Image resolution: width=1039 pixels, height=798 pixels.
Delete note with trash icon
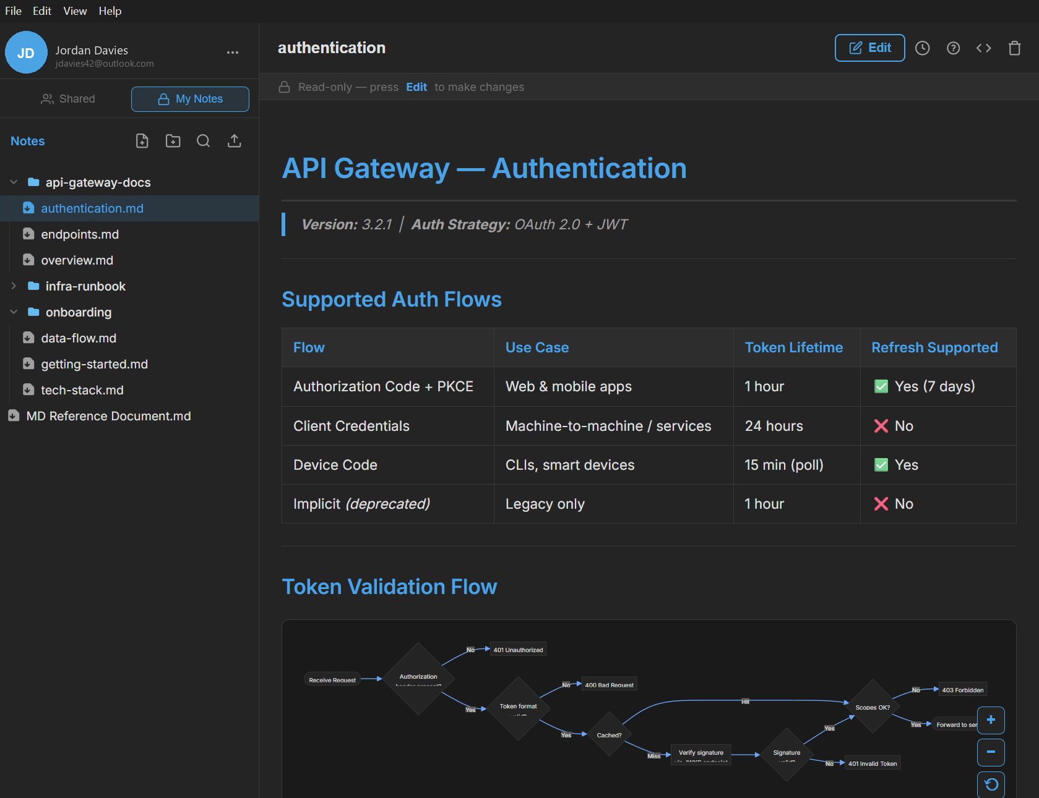1015,48
